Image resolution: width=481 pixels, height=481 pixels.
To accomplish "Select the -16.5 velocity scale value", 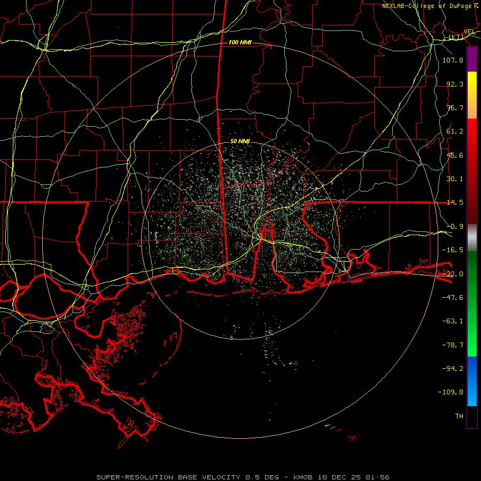I will pyautogui.click(x=453, y=250).
